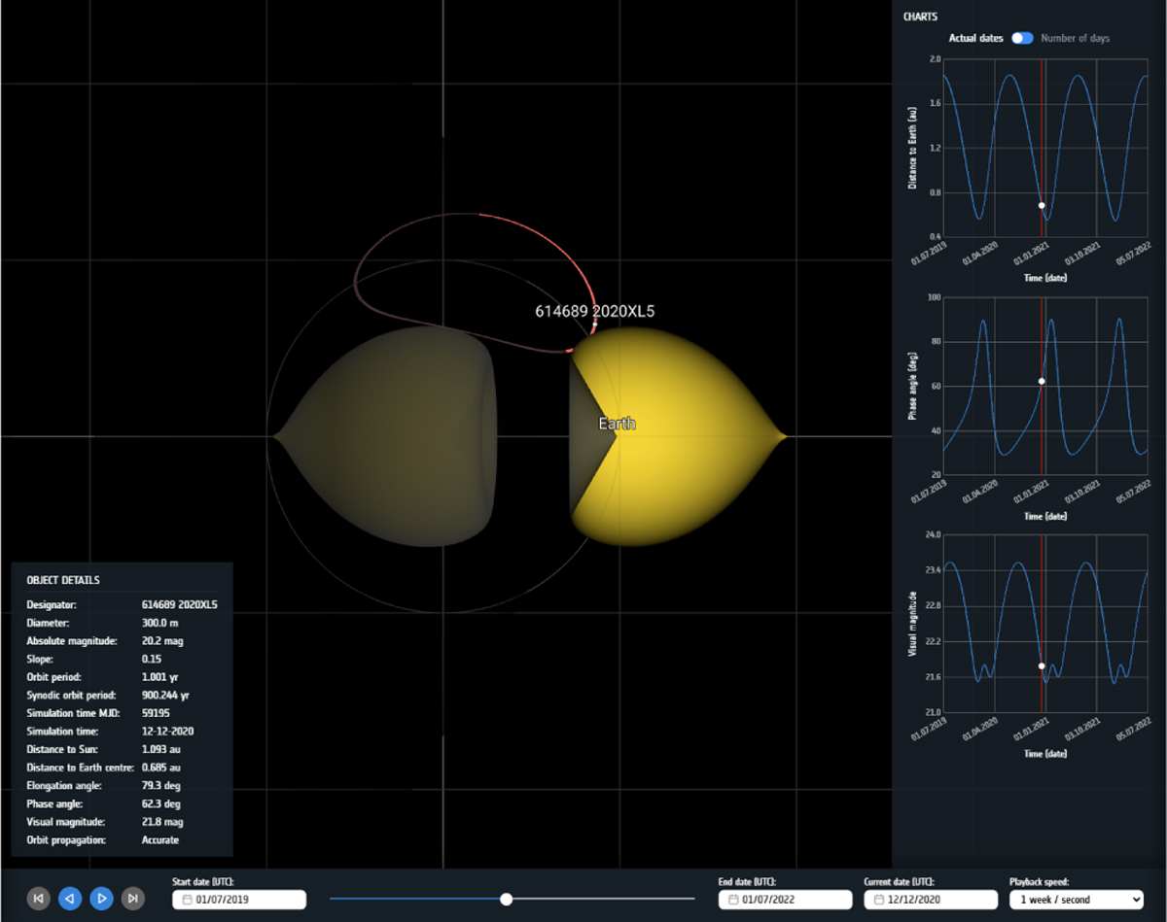
Task: Click the Earth label in the viewer
Action: coord(617,424)
